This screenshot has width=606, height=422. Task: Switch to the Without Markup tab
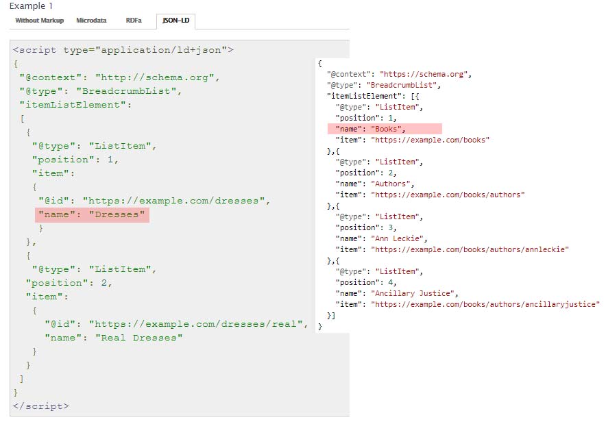(39, 21)
